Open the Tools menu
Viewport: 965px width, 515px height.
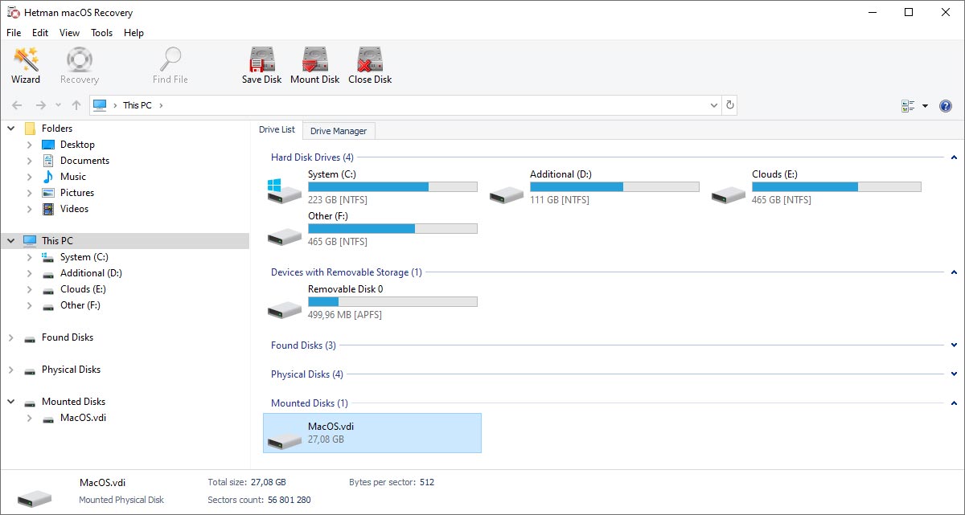pos(102,33)
